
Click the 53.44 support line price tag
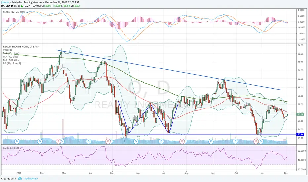(300, 134)
